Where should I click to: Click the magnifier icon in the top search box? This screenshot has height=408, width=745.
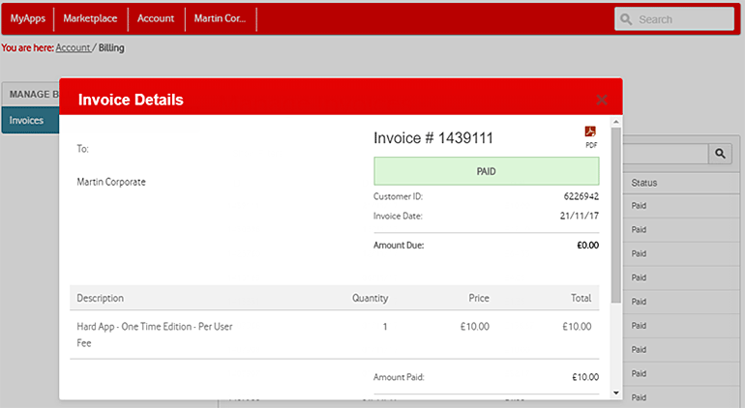(627, 19)
